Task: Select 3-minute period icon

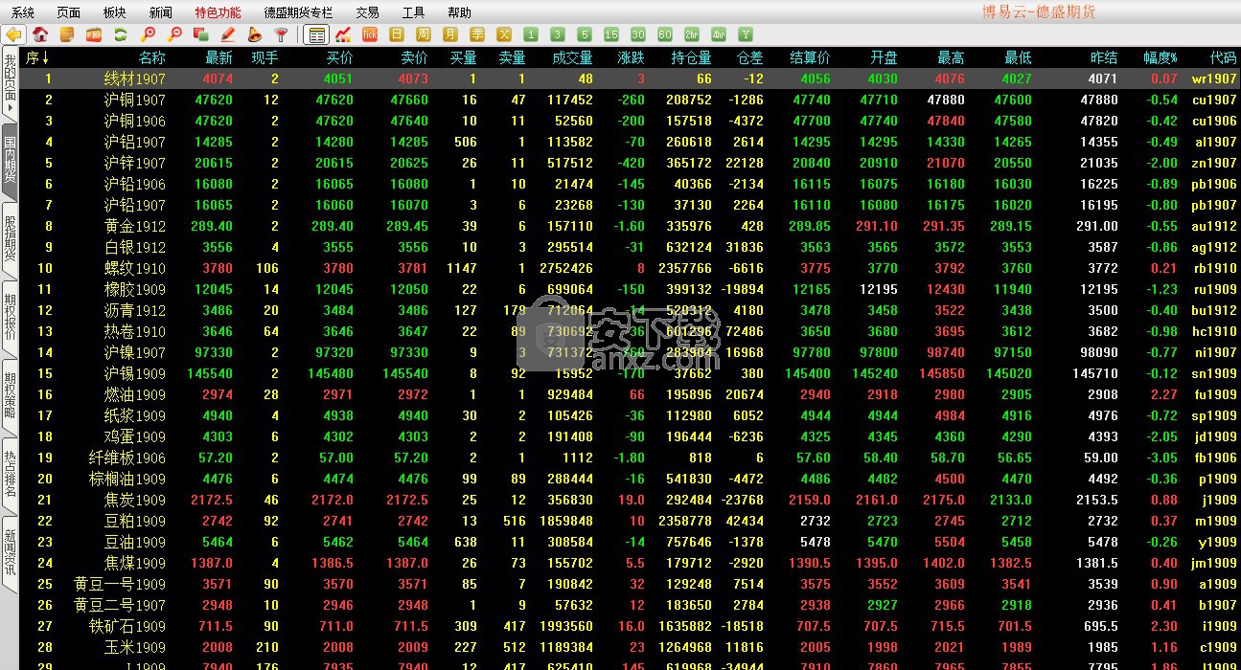Action: (x=558, y=34)
